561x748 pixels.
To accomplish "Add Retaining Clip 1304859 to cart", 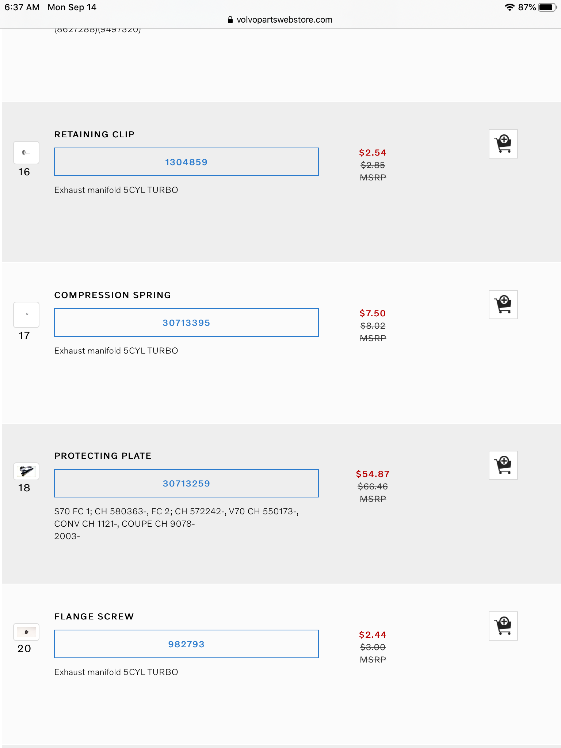I will (x=503, y=144).
